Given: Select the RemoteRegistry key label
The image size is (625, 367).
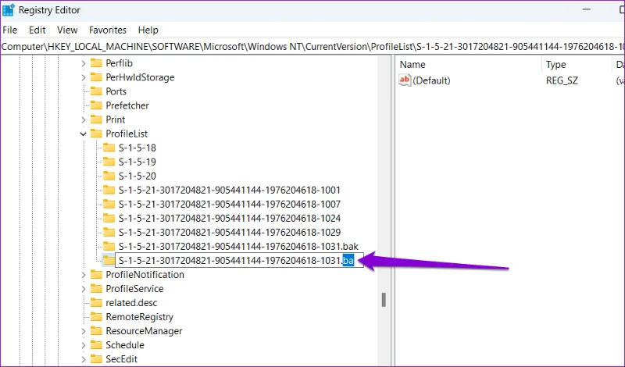Looking at the screenshot, I should 140,317.
